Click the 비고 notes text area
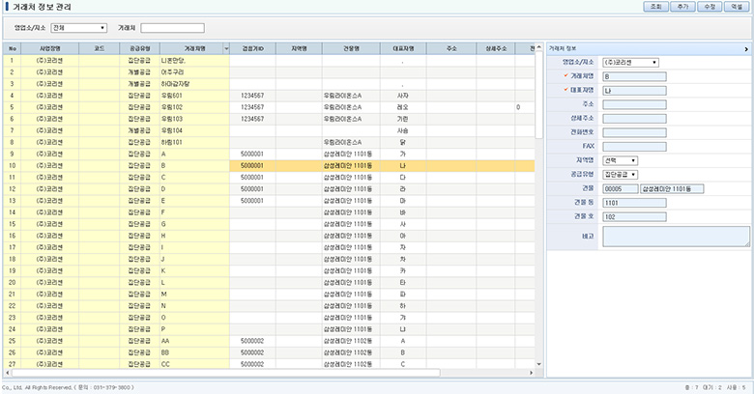 click(676, 237)
